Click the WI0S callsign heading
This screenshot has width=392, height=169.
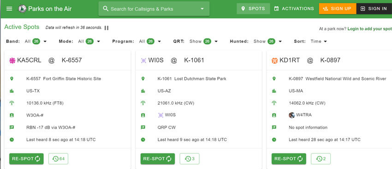tap(156, 60)
